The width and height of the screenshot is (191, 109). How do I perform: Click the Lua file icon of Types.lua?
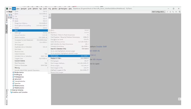[13, 83]
